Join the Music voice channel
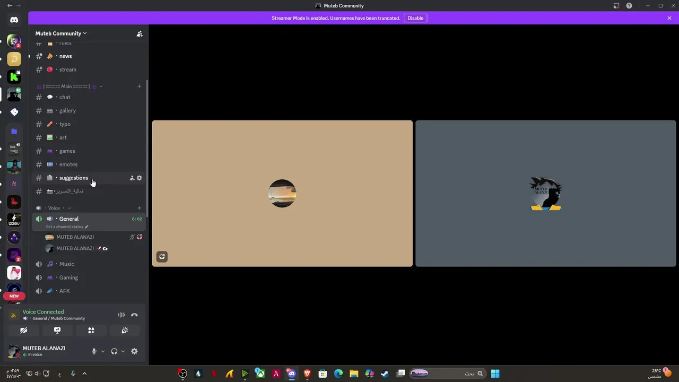 tap(89, 264)
